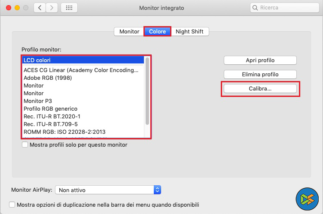Enable Mostra profili solo per questo monitor
323x214 pixels.
(x=25, y=145)
